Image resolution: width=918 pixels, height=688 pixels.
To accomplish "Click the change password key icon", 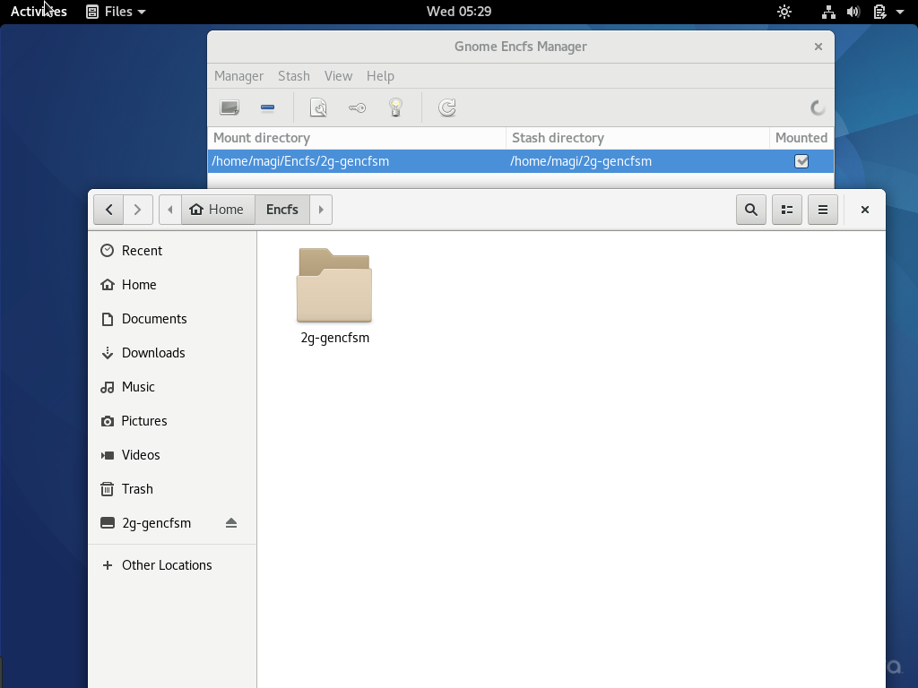I will point(357,107).
